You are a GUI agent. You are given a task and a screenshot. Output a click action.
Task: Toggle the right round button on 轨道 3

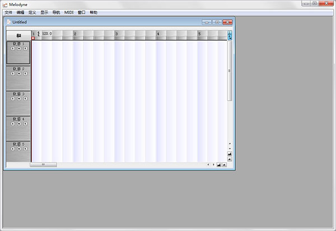coord(25,98)
